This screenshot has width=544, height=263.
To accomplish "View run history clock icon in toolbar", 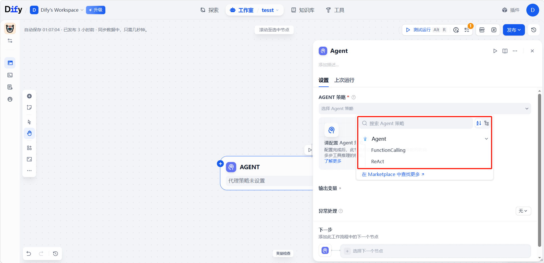I will (x=456, y=30).
